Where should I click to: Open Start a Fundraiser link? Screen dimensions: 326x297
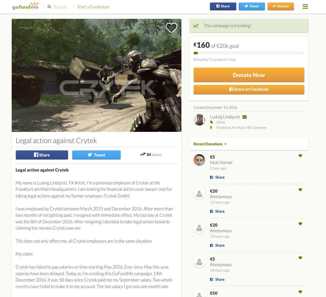tap(94, 7)
